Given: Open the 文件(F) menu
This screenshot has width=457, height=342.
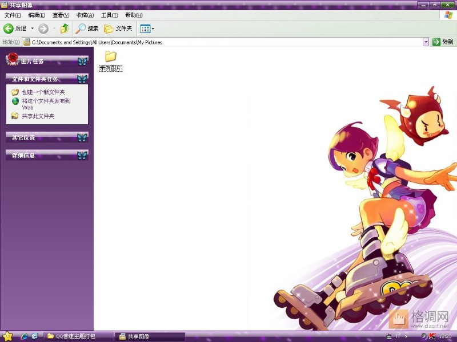Looking at the screenshot, I should tap(13, 15).
